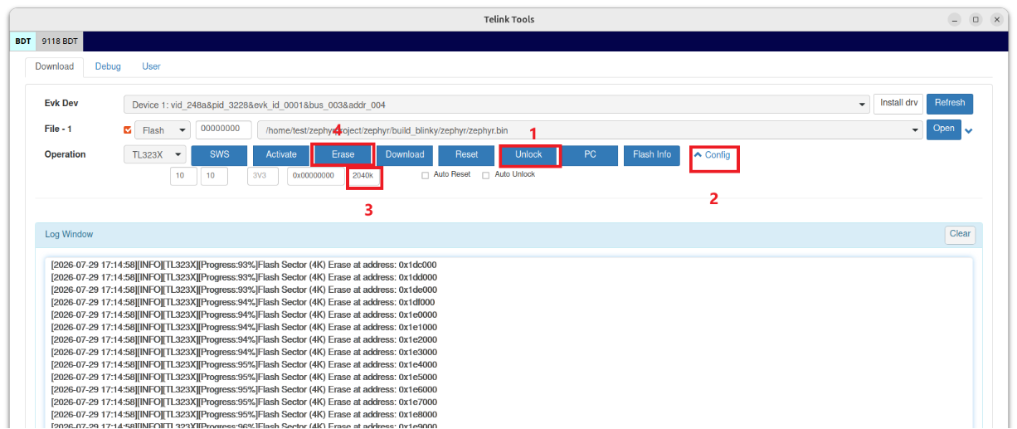Image resolution: width=1017 pixels, height=429 pixels.
Task: Select log line with address 0x1dd000
Action: pyautogui.click(x=244, y=277)
